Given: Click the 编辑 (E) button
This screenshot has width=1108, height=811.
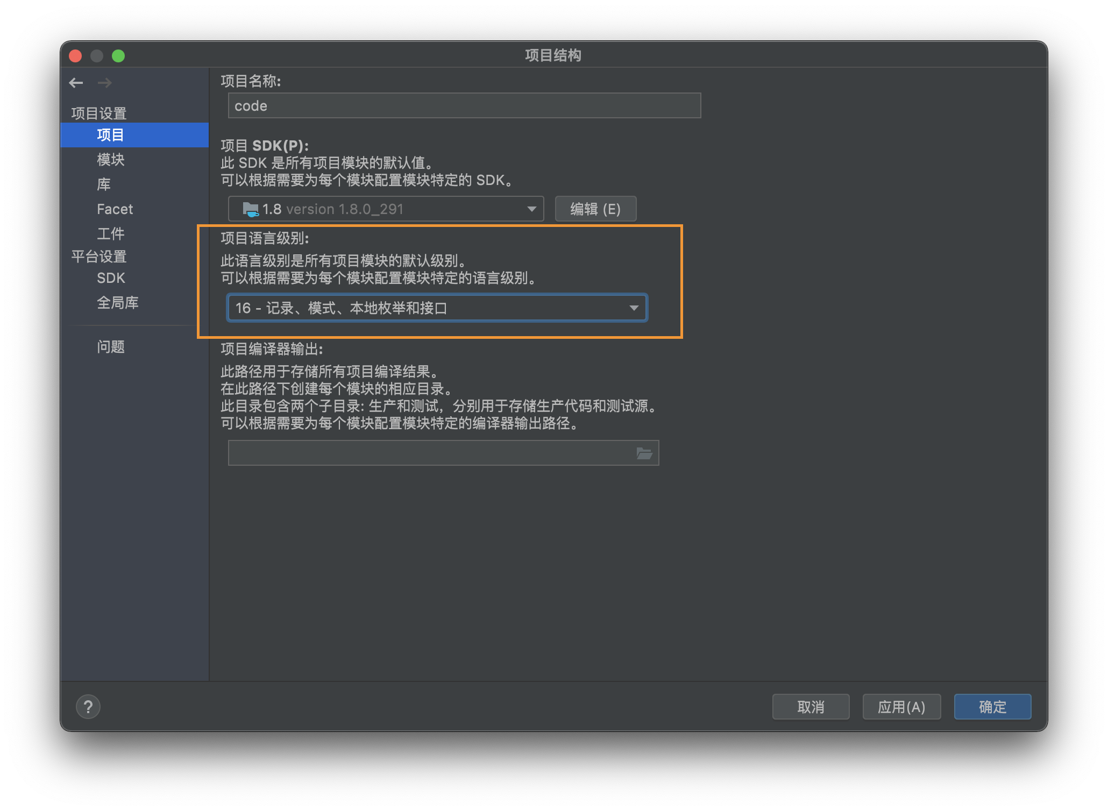Looking at the screenshot, I should pos(595,209).
